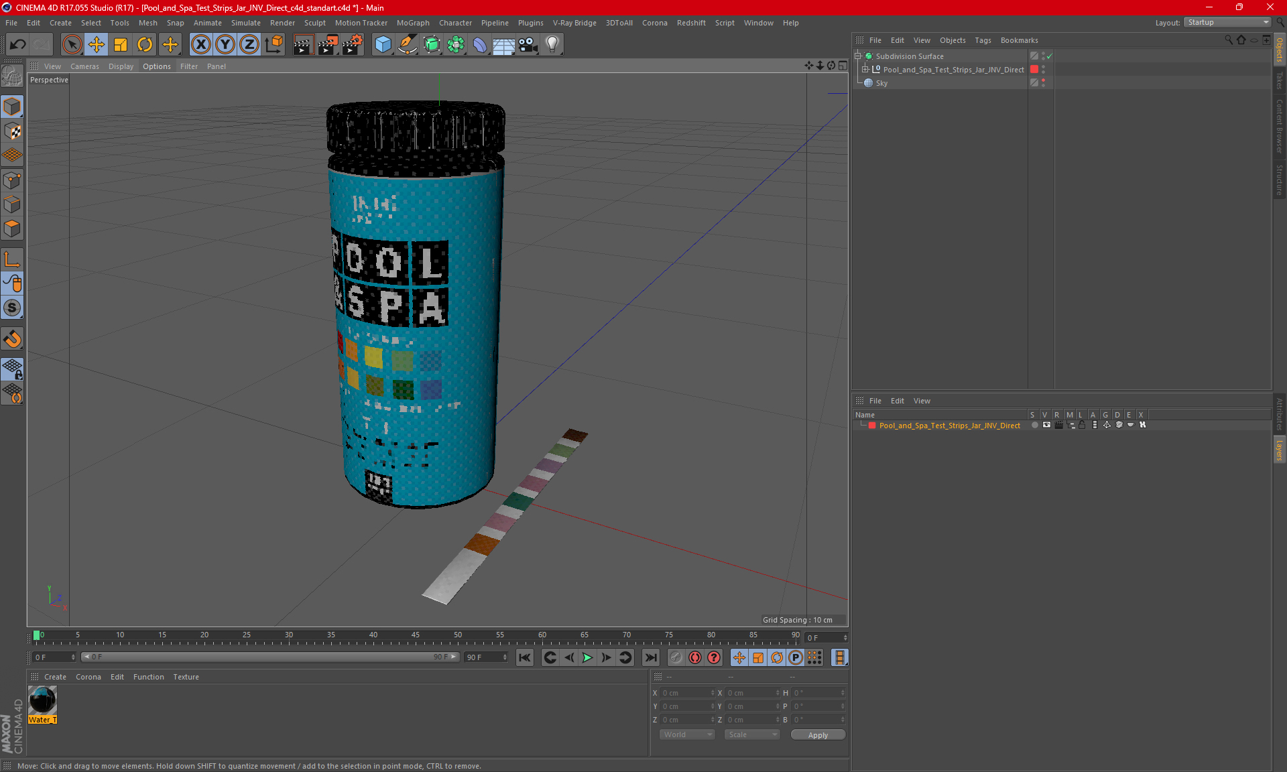Screen dimensions: 1287x772
Task: Click the X position input field
Action: click(687, 693)
